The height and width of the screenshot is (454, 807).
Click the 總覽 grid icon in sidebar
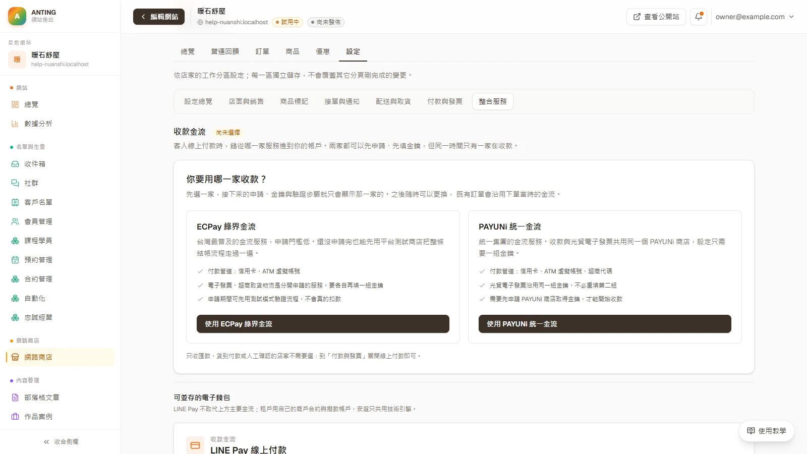click(x=15, y=104)
